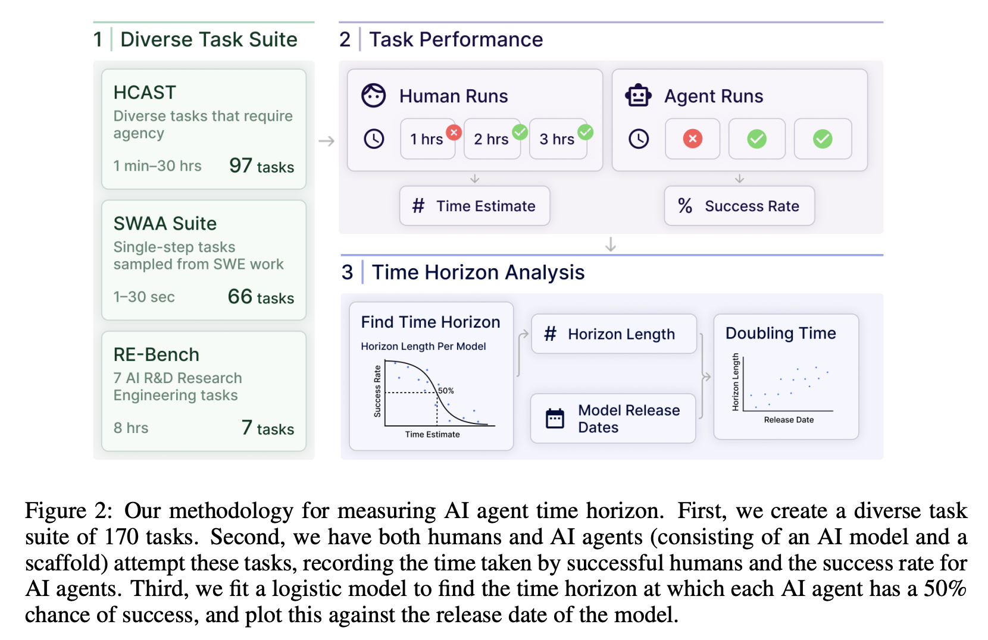Viewport: 988px width, 640px height.
Task: Click the 3 hrs button
Action: (557, 139)
